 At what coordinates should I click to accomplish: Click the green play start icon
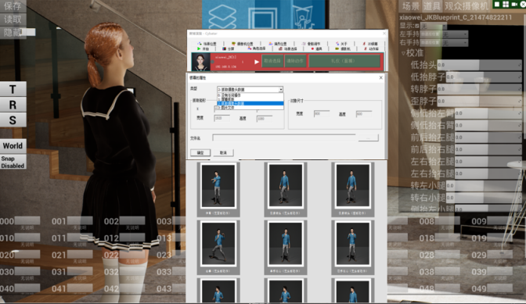199,49
